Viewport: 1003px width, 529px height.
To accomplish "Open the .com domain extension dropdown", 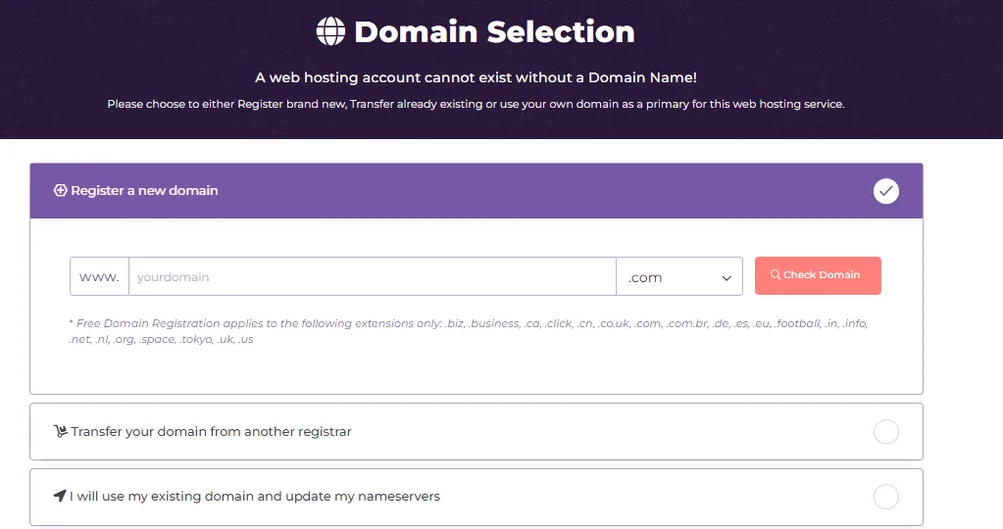I will pos(679,277).
